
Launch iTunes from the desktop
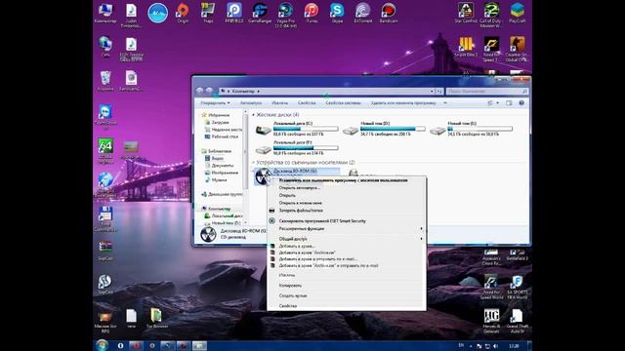click(312, 13)
